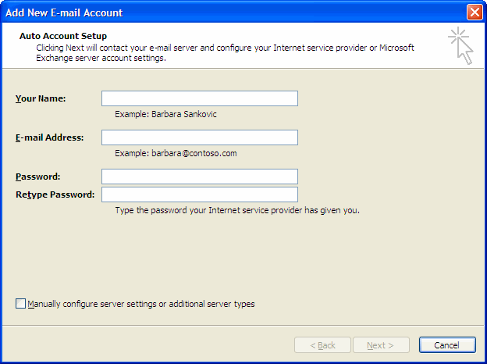Click the 'Clicking Next will contact your e-mail server' description
Screen dimensions: 487x364
click(225, 53)
